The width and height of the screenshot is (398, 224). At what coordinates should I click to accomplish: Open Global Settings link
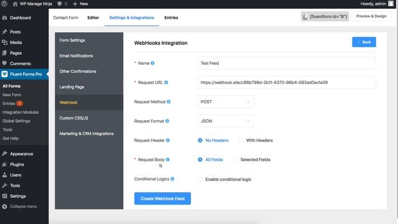(16, 121)
